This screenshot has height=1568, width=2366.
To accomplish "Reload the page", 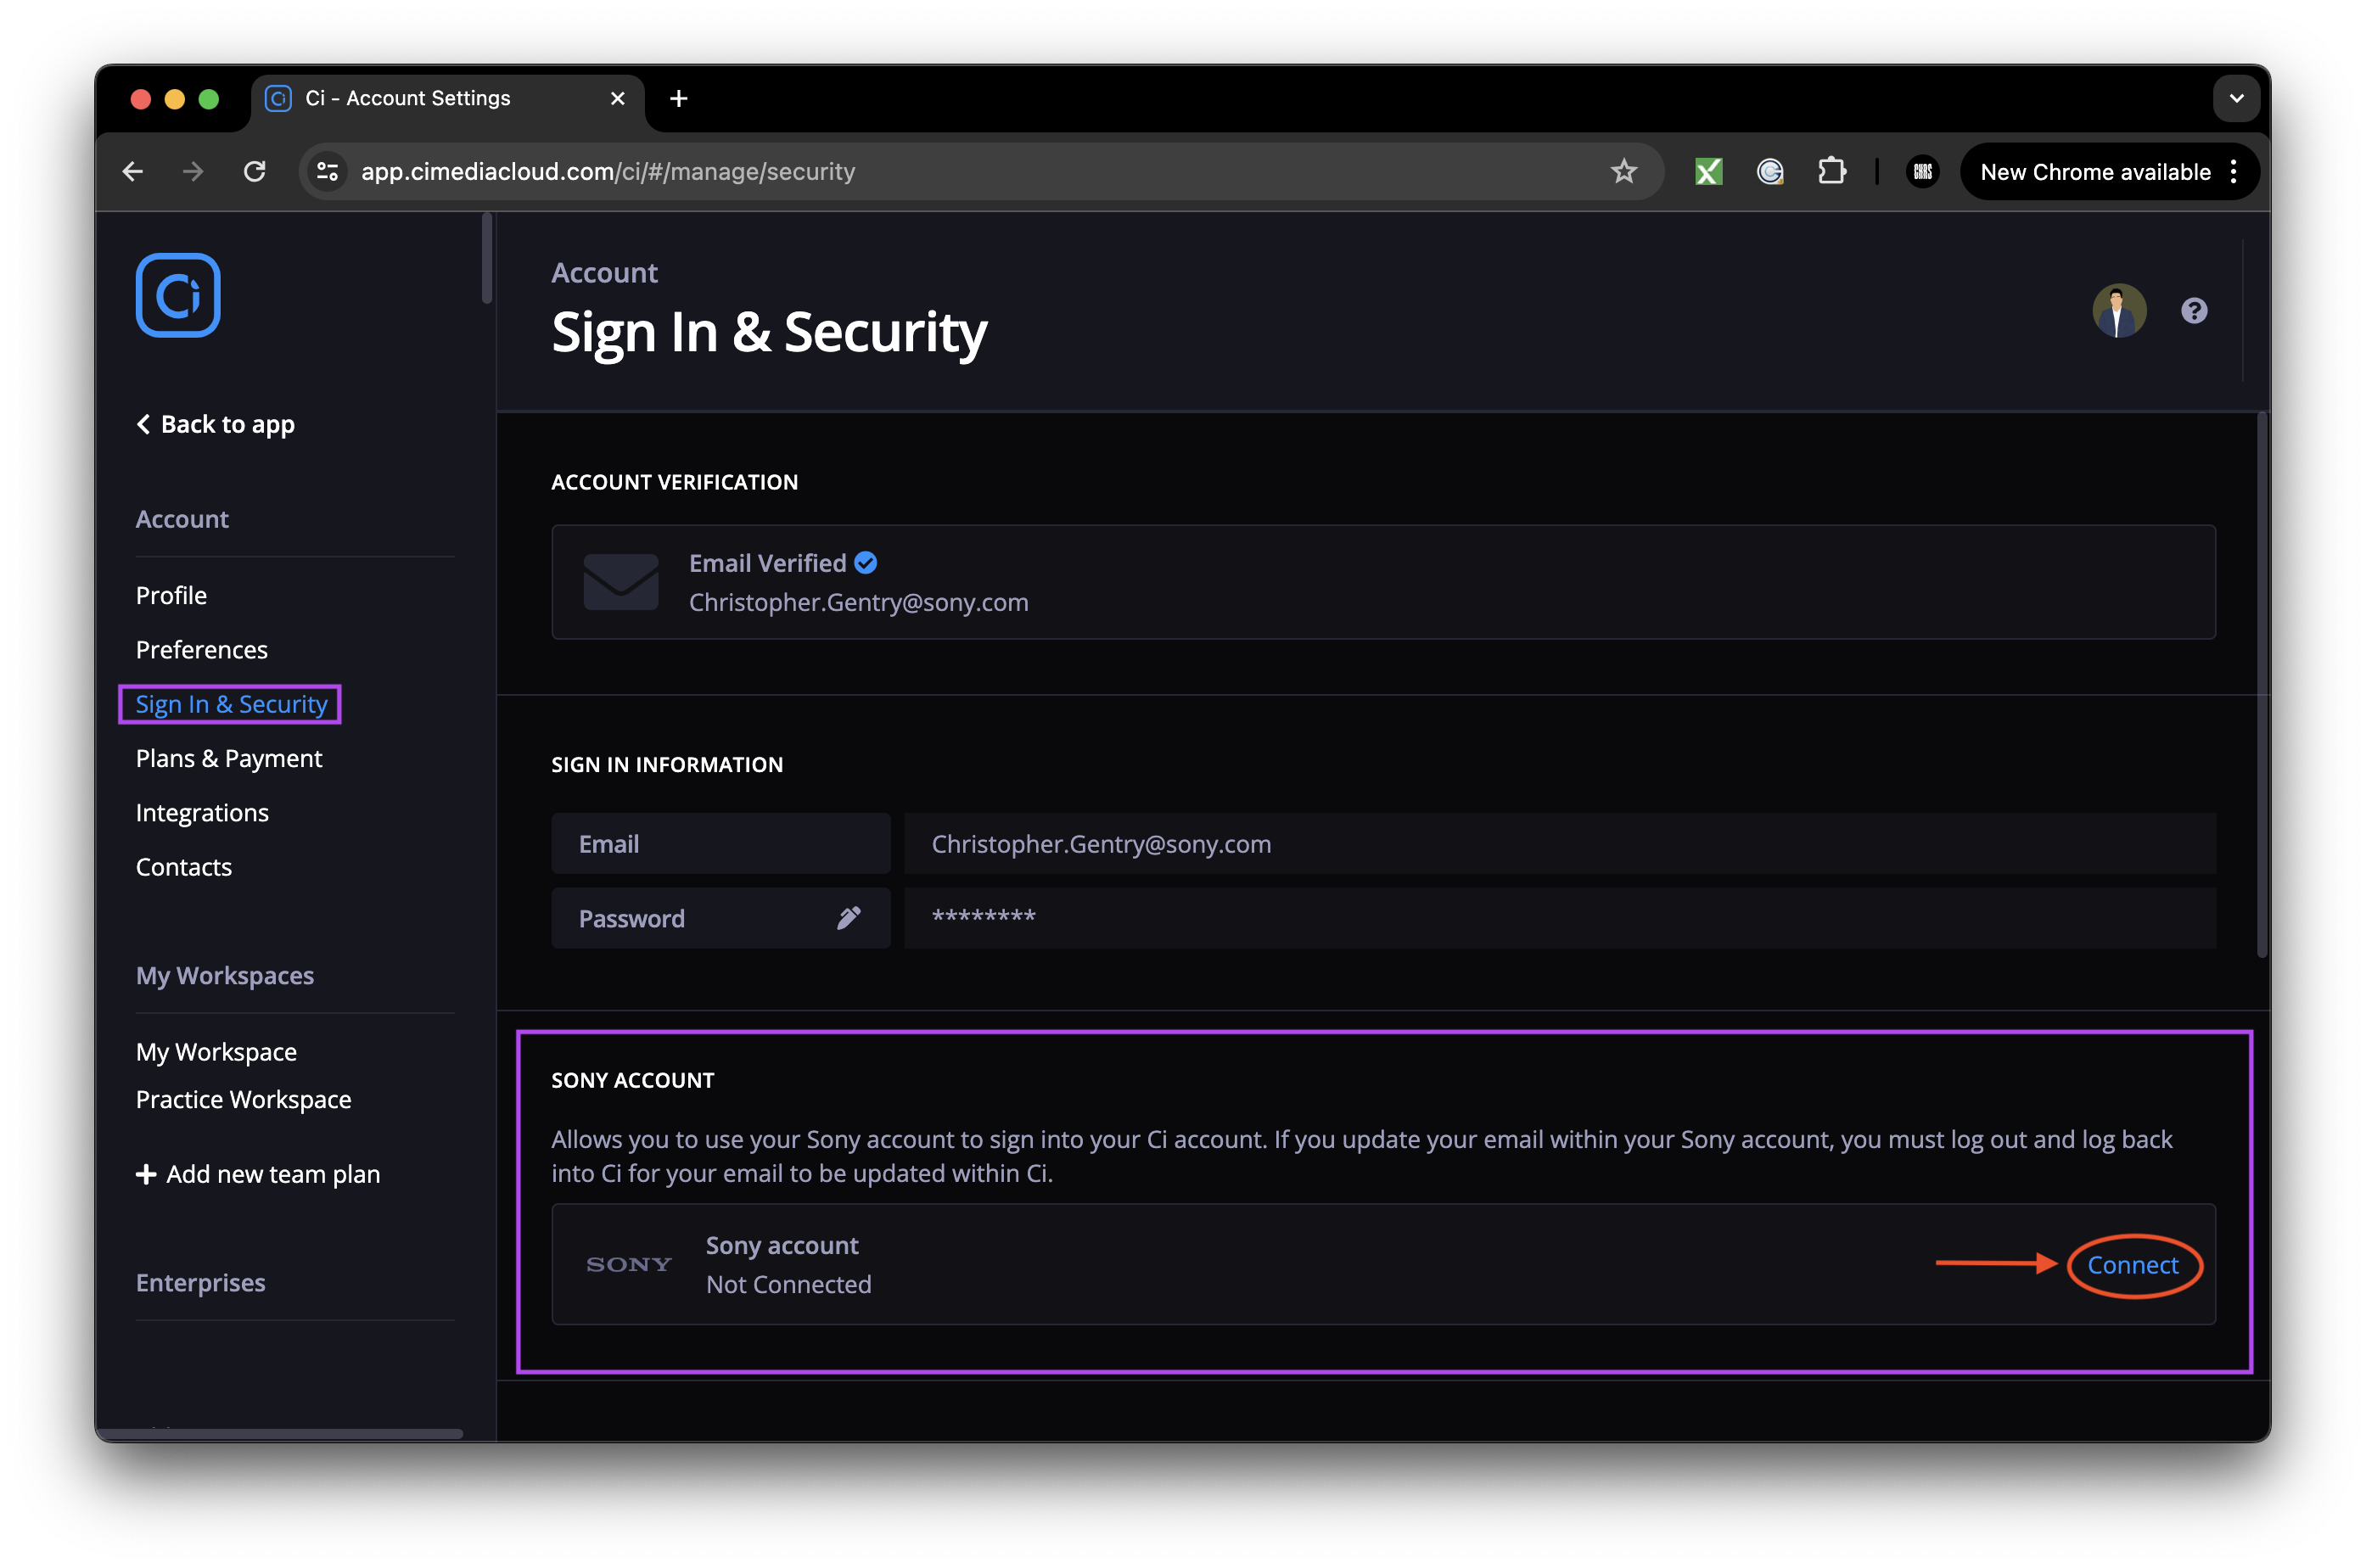I will point(255,171).
